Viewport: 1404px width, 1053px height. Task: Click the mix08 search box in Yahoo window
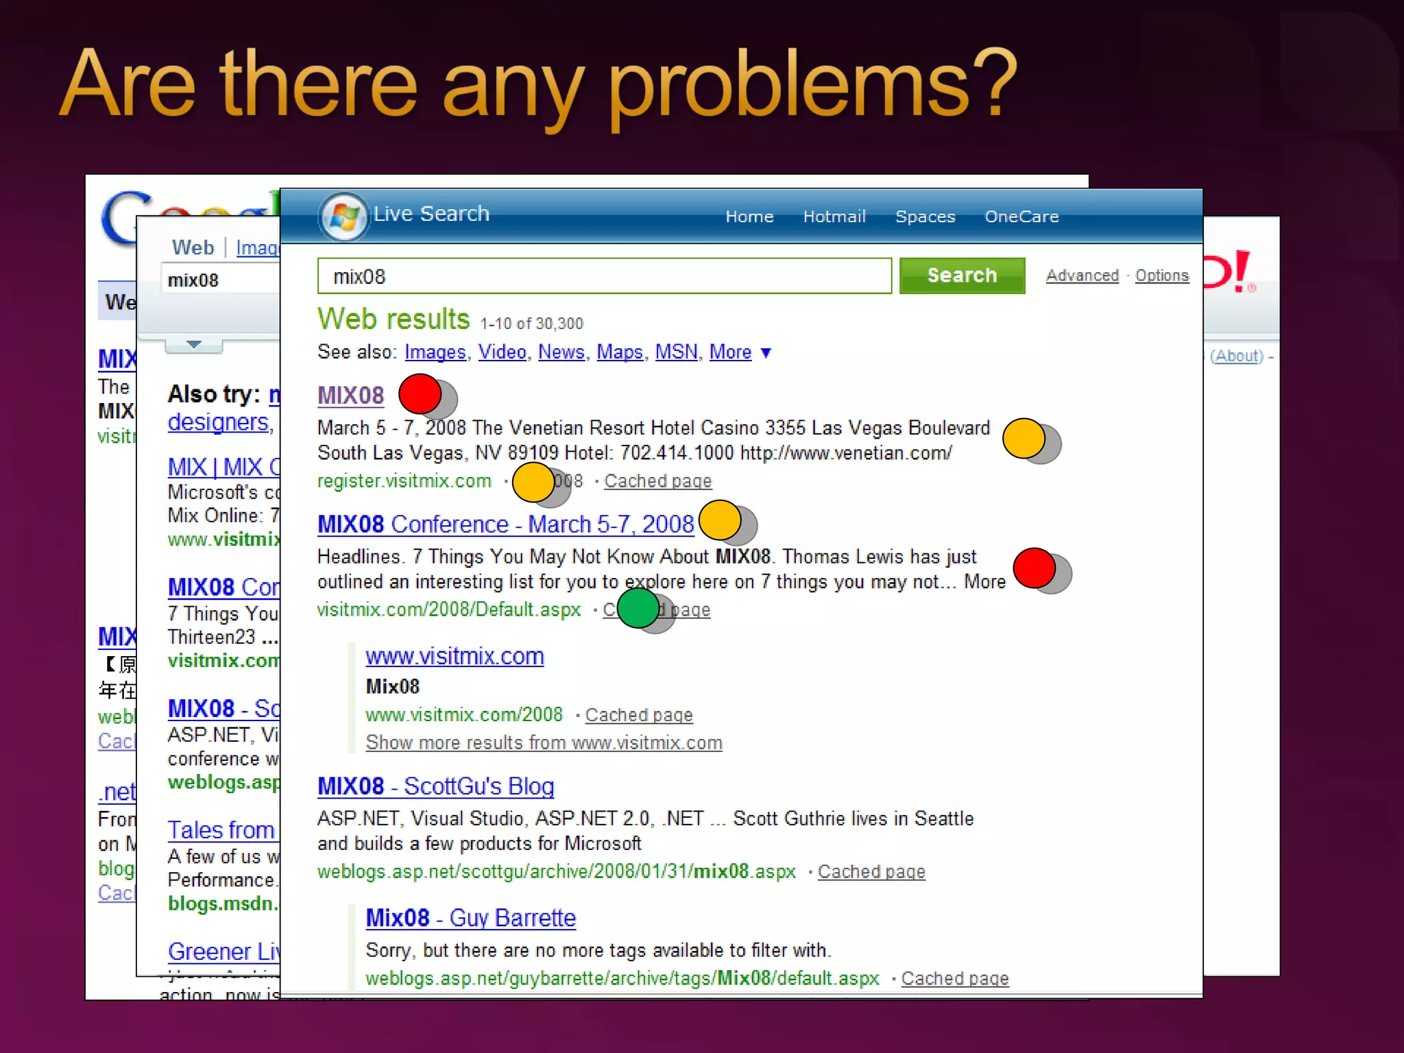coord(221,280)
